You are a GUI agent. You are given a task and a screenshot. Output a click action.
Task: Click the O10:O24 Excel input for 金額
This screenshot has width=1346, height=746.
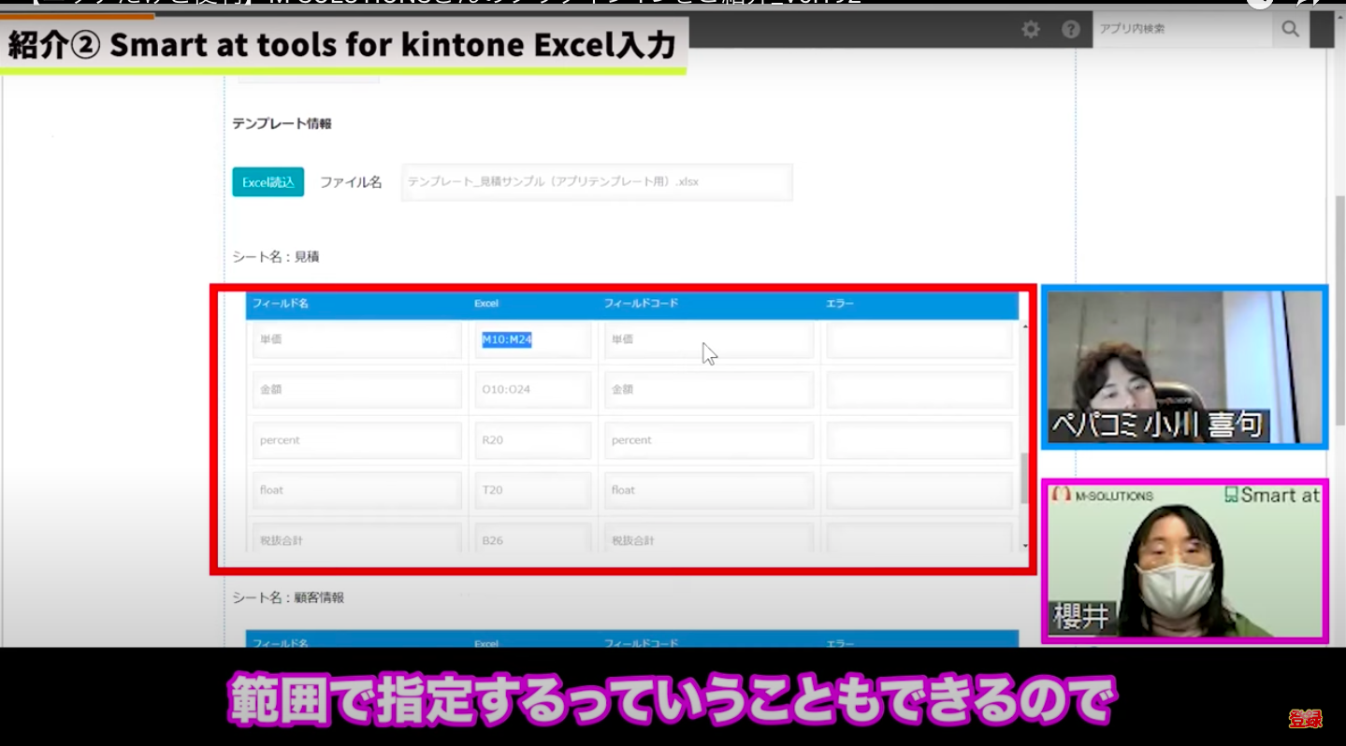pos(533,389)
